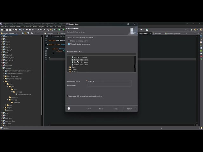Viewport: 203px width, 152px height.
Task: Expand the Java Resources node
Action: click(x=3, y=76)
